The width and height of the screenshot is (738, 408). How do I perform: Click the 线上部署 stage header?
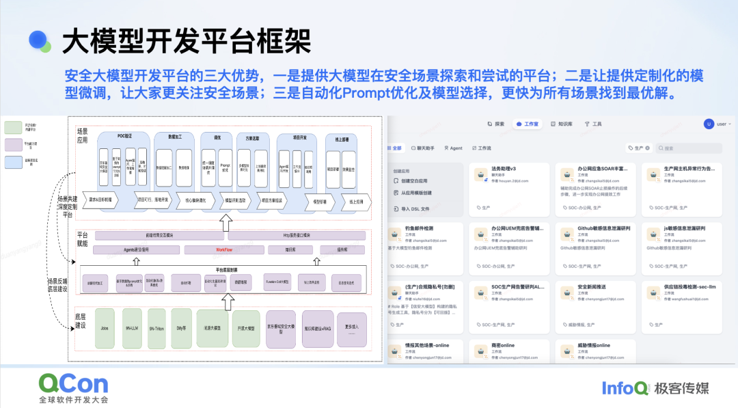[342, 139]
